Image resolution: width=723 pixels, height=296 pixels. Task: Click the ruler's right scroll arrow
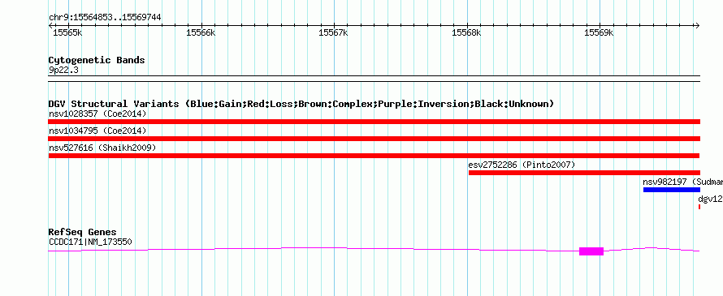[x=698, y=25]
